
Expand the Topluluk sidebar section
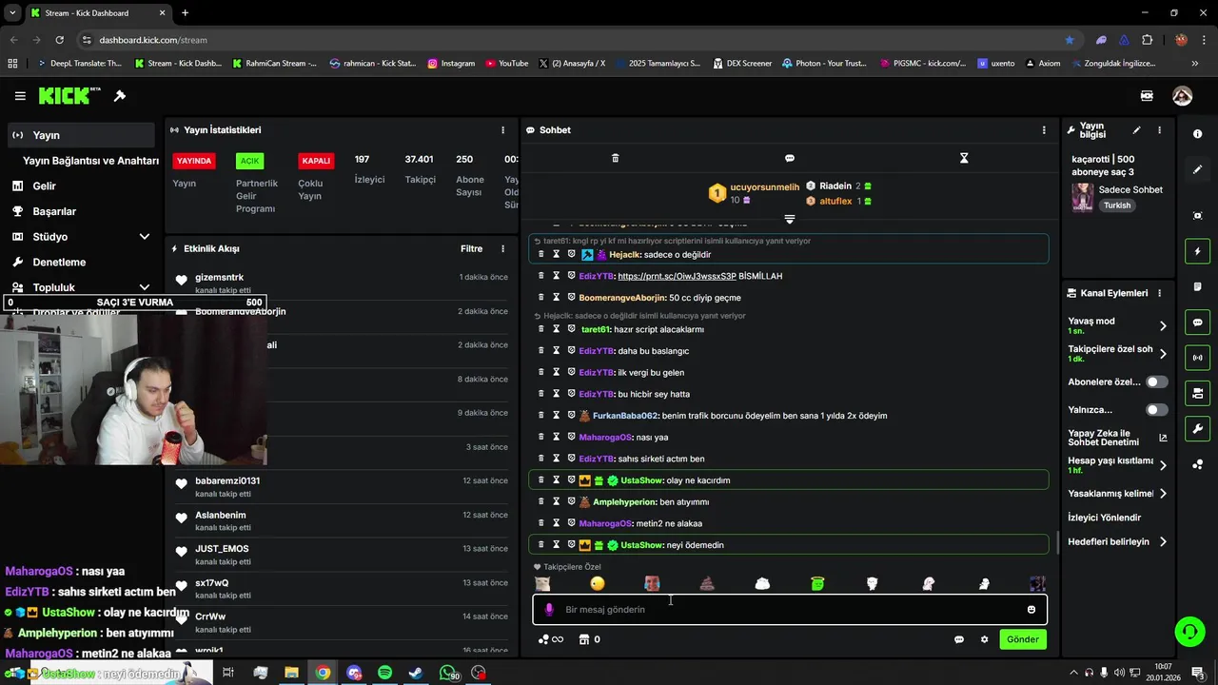pyautogui.click(x=145, y=287)
